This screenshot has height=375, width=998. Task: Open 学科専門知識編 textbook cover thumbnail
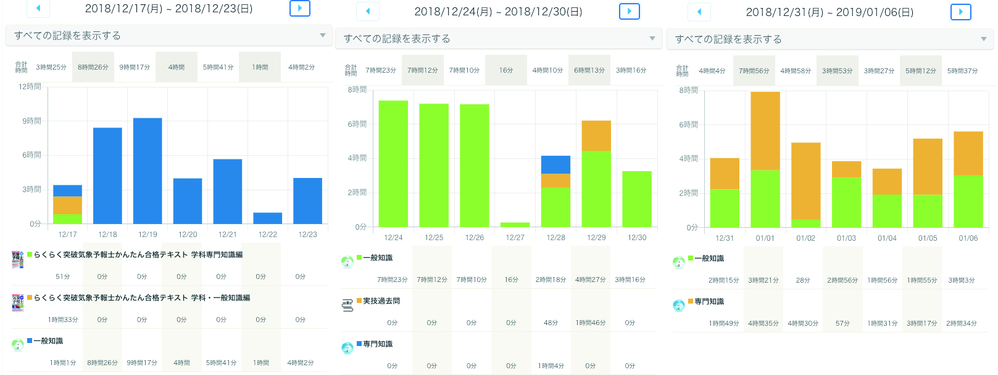[17, 260]
